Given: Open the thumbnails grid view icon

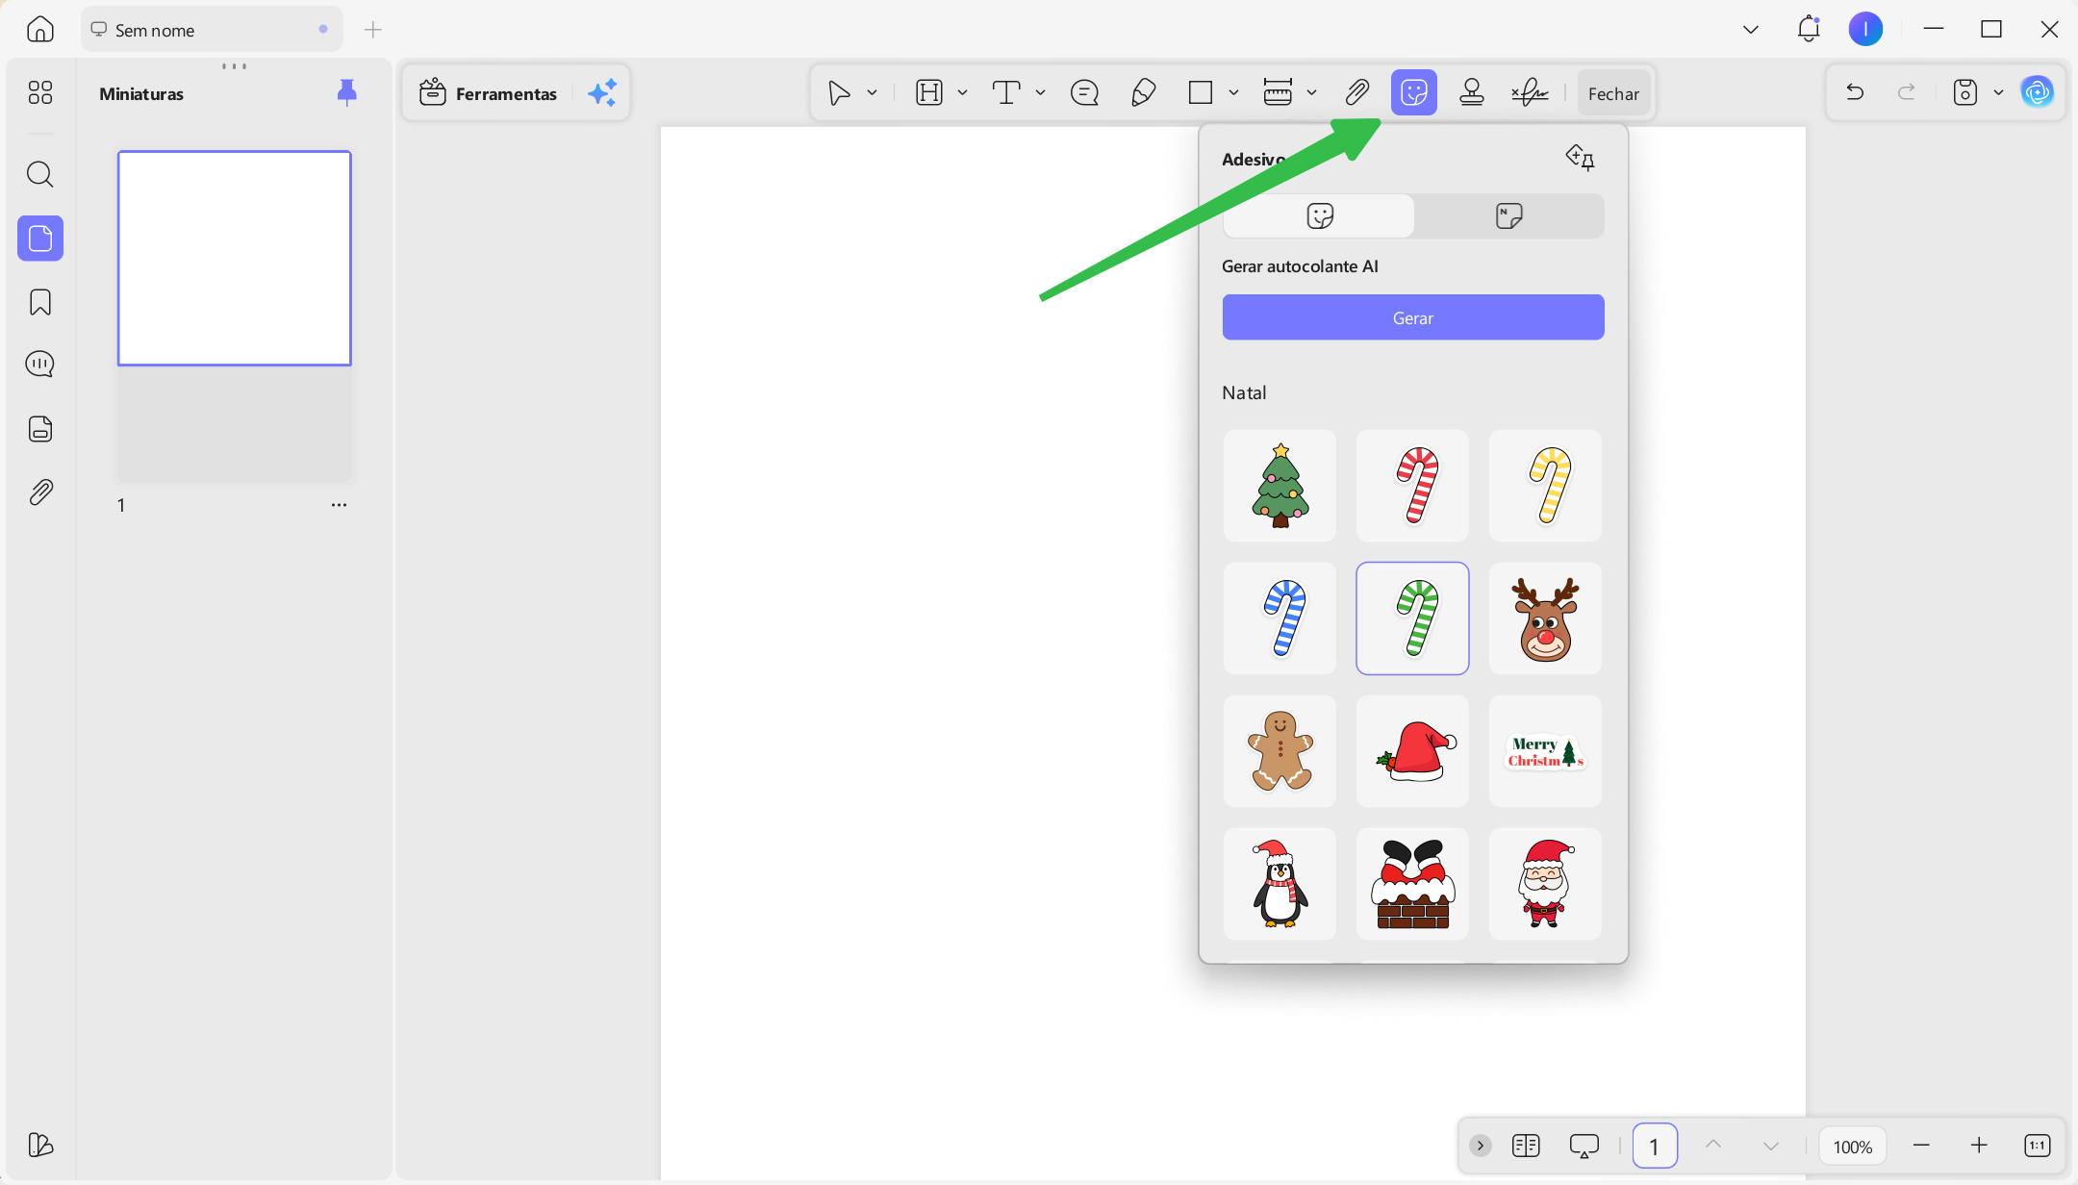Looking at the screenshot, I should click(x=39, y=92).
